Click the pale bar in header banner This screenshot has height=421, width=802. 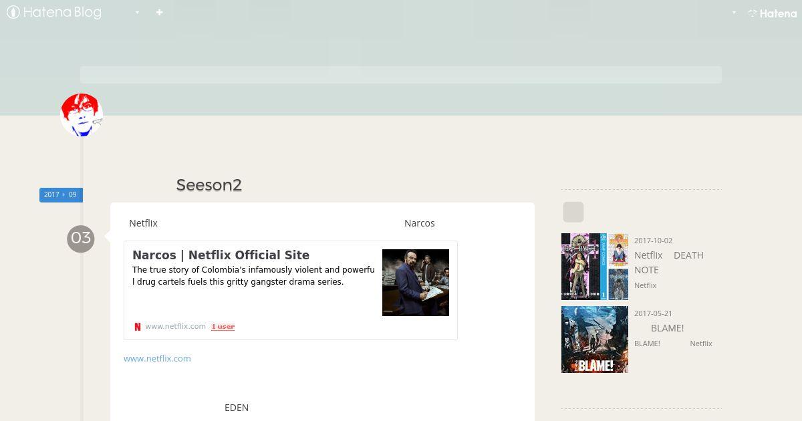tap(401, 75)
